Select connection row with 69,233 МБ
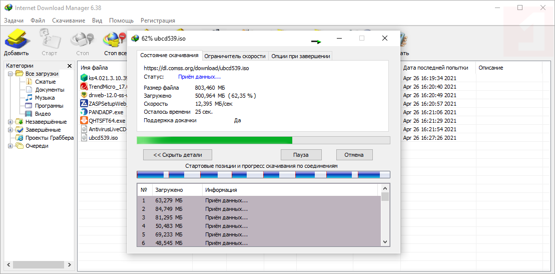 [x=259, y=234]
